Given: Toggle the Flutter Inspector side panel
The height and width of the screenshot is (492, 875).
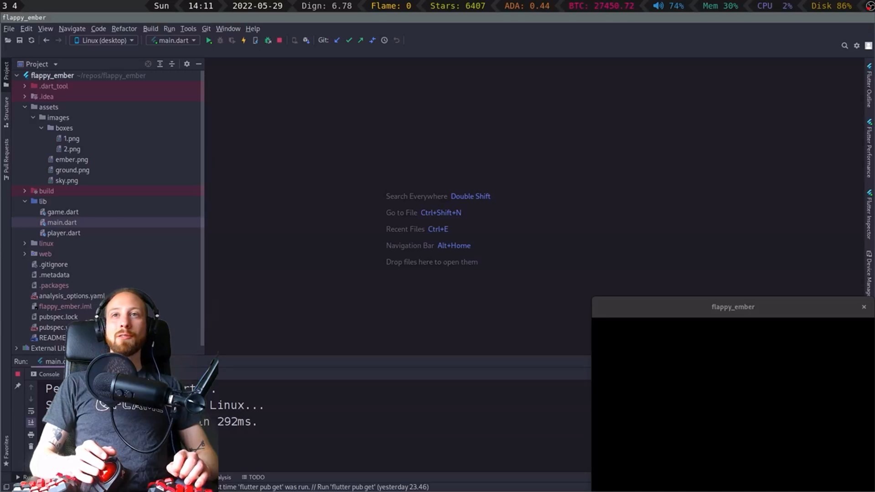Looking at the screenshot, I should point(869,214).
